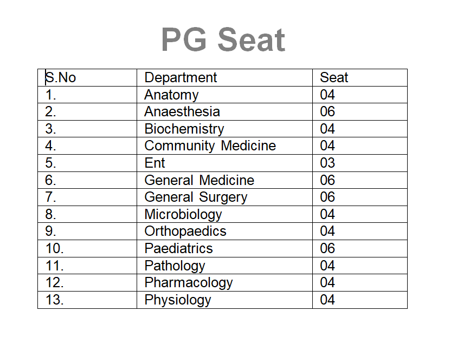Click the Pharmacology cell
Screen dimensions: 457x344
pos(188,283)
